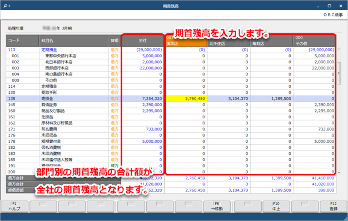The image size is (348, 221).
Task: Click the F8 →移動 button
Action: coord(217,207)
